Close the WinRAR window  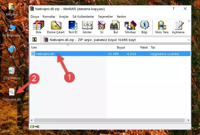point(185,9)
